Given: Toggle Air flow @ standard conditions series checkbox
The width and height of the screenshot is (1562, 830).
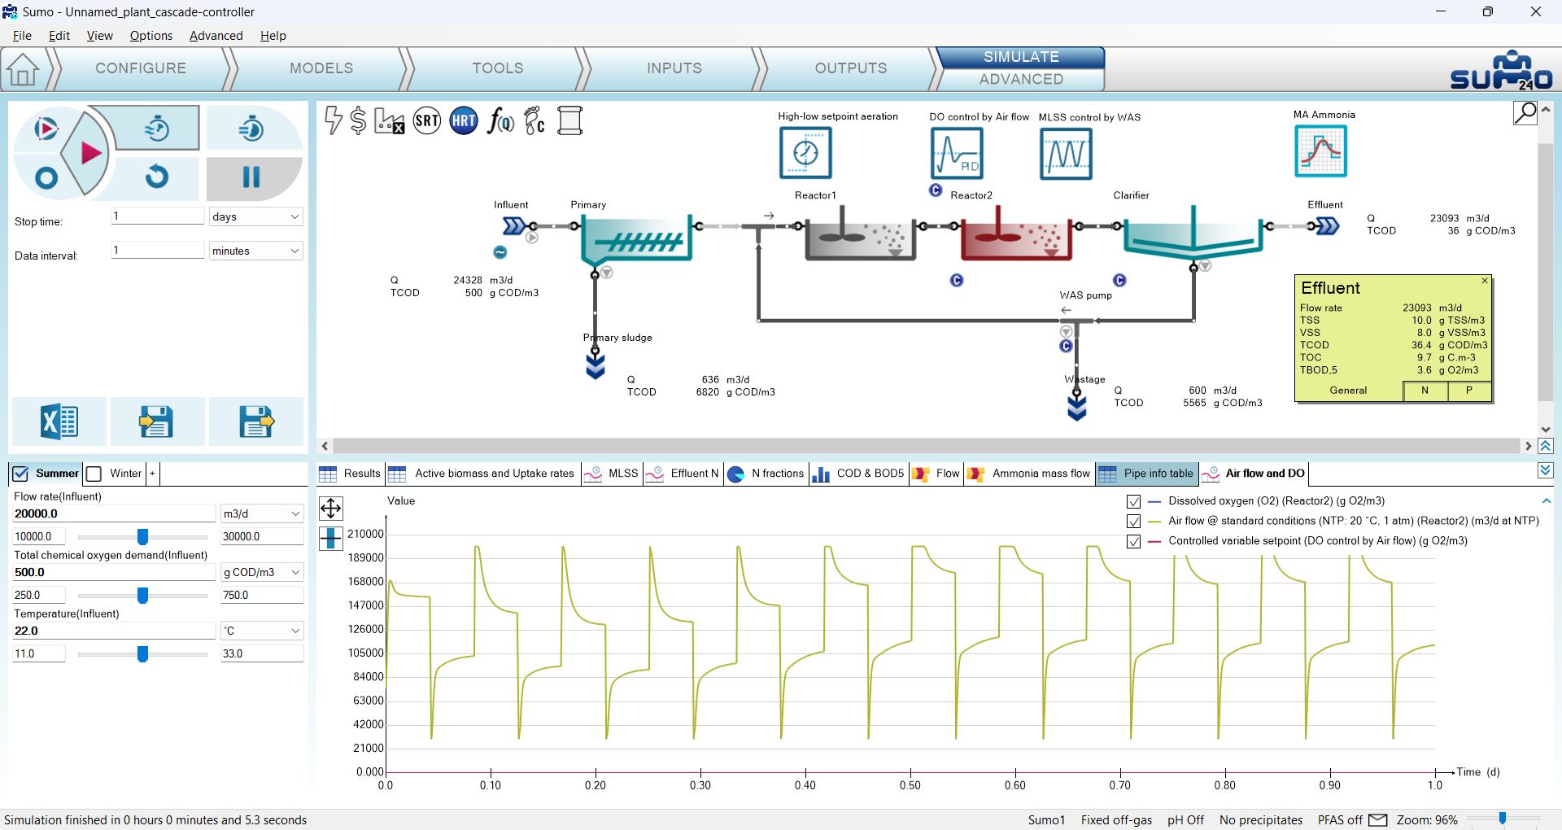Looking at the screenshot, I should pyautogui.click(x=1133, y=522).
